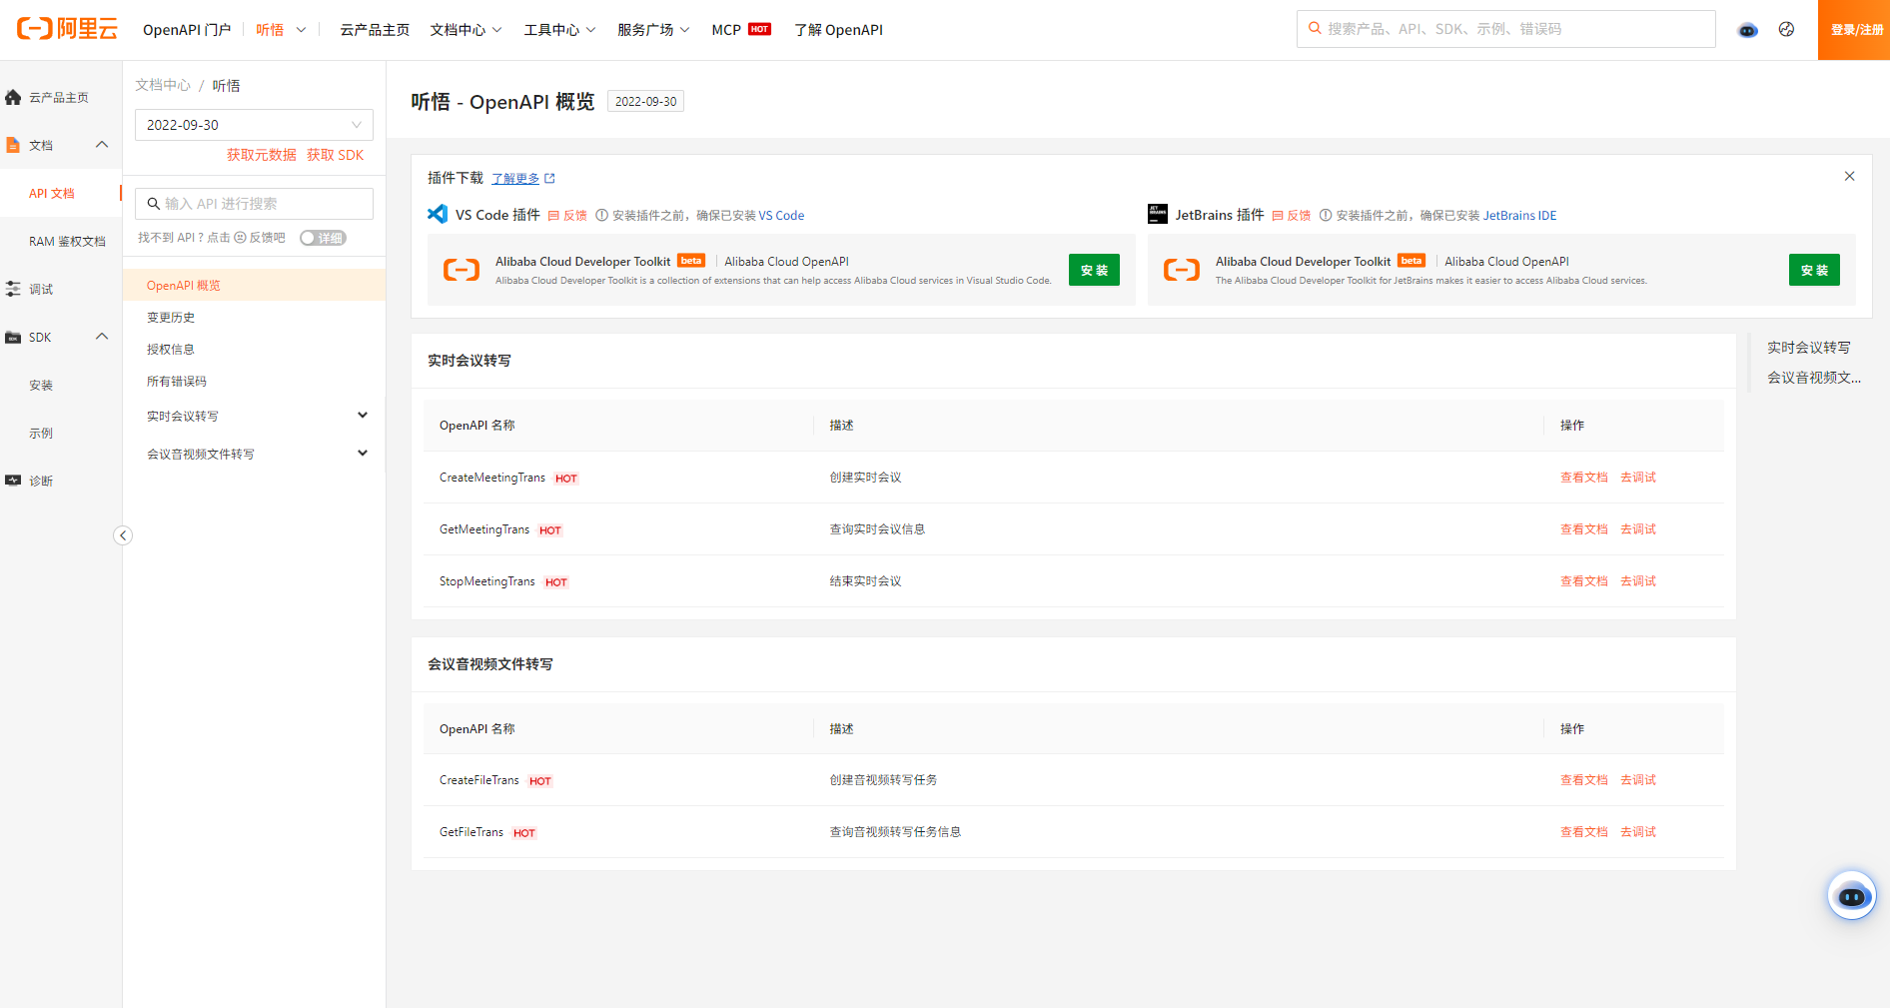Screen dimensions: 1890x1008
Task: Click 去调试 for GetFileTrans
Action: pos(1637,832)
